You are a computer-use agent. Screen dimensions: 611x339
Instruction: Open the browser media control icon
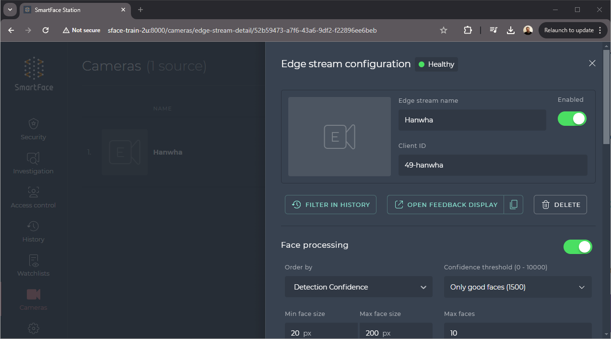click(493, 30)
